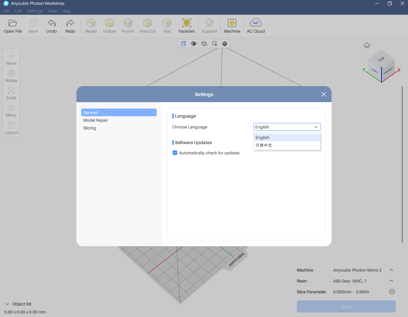The image size is (408, 317).
Task: Redo the last action
Action: click(x=70, y=26)
